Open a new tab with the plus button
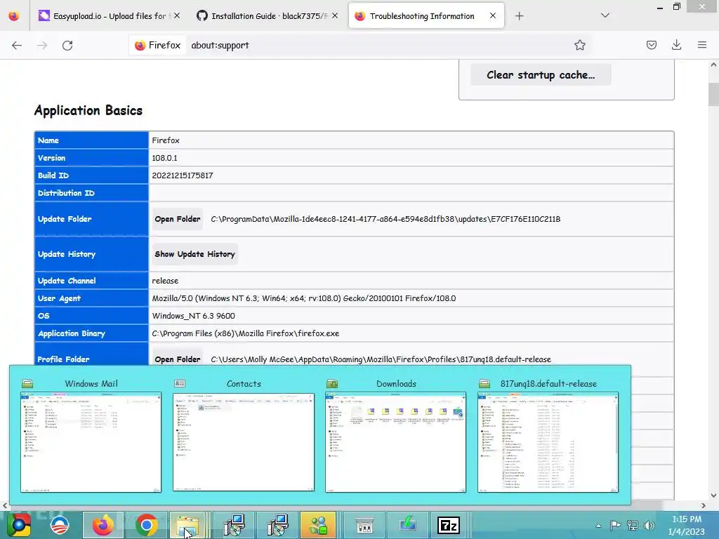The height and width of the screenshot is (539, 719). 519,16
